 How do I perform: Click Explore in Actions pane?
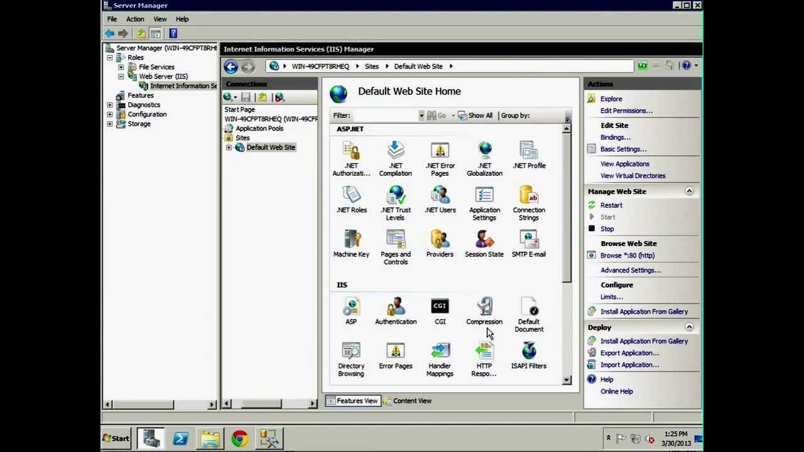coord(611,99)
